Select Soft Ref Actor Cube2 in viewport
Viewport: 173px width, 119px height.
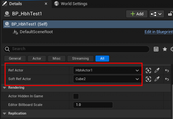pos(148,79)
